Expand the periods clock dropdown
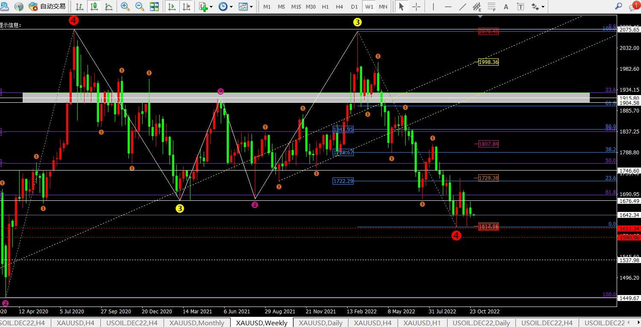 tap(225, 6)
